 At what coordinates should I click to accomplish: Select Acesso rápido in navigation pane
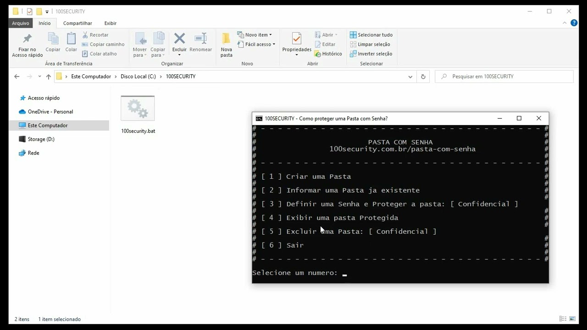click(44, 98)
